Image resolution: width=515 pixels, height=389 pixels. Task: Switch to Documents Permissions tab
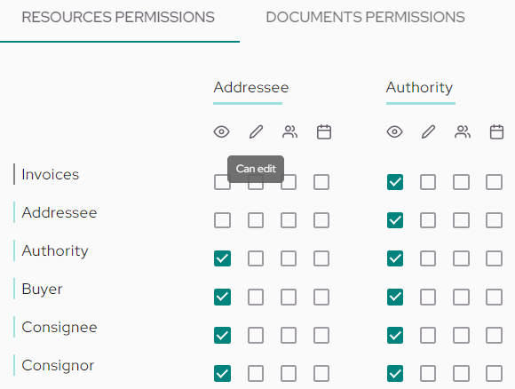(365, 17)
